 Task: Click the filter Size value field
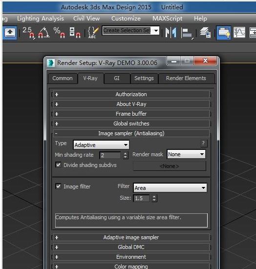point(142,198)
